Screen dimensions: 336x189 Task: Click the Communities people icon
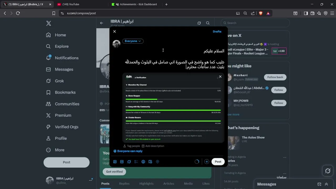click(x=48, y=104)
